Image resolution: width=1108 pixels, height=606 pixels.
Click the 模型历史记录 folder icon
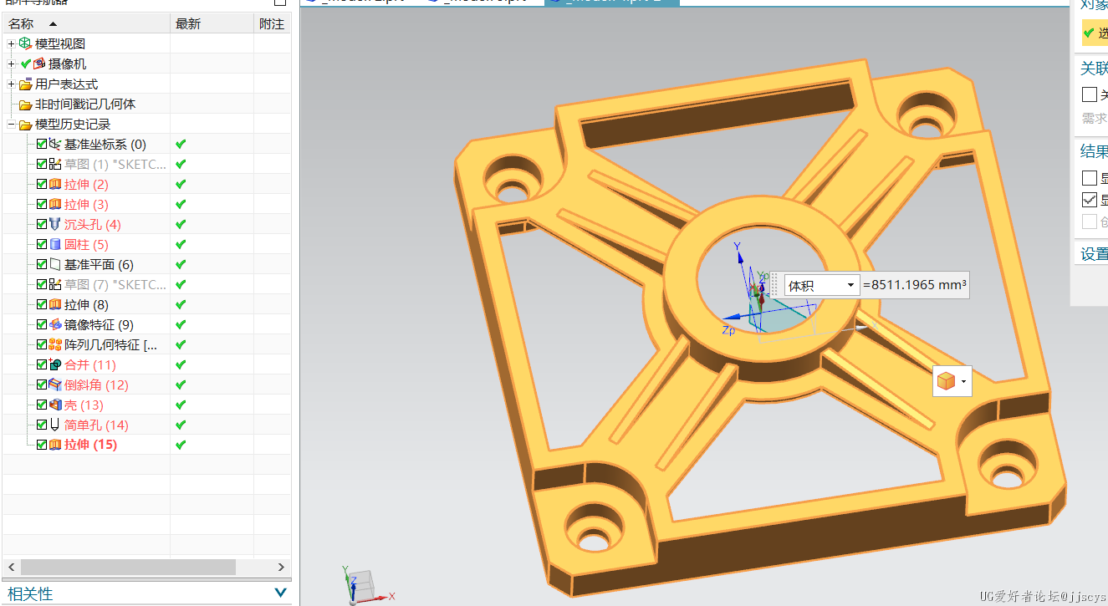click(25, 125)
